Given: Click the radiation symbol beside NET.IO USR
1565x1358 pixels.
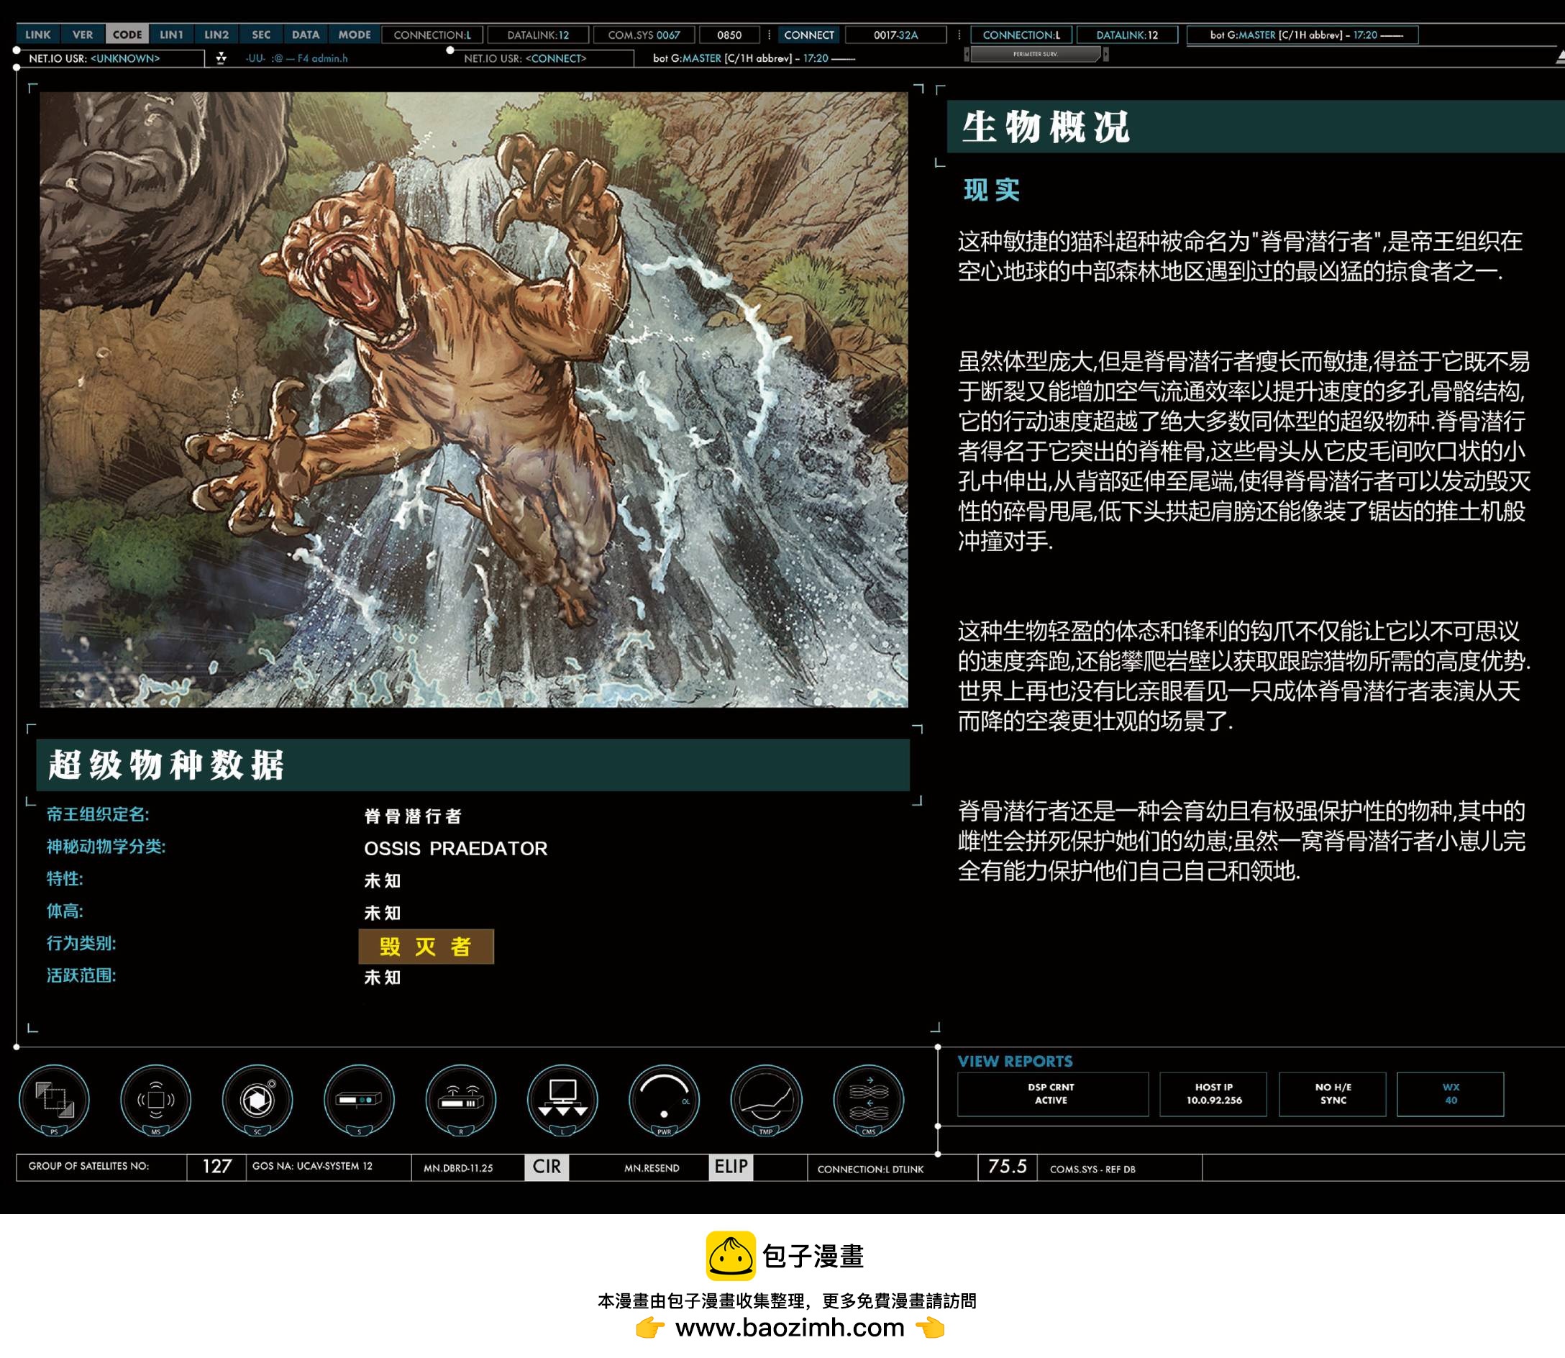Looking at the screenshot, I should tap(222, 58).
